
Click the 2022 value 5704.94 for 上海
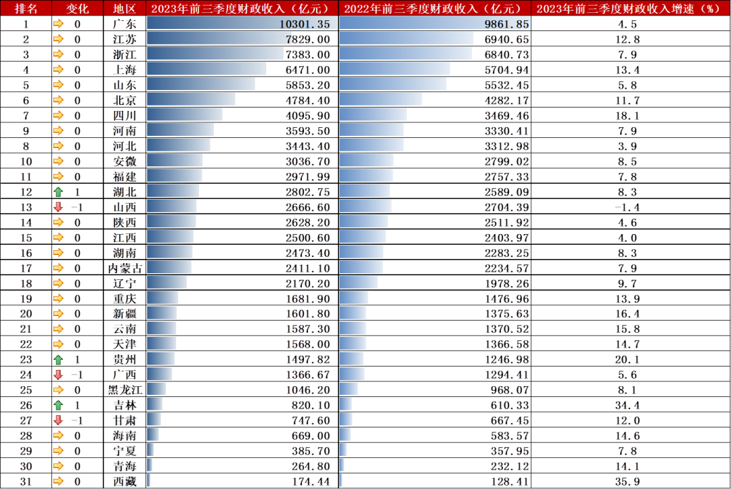point(507,70)
